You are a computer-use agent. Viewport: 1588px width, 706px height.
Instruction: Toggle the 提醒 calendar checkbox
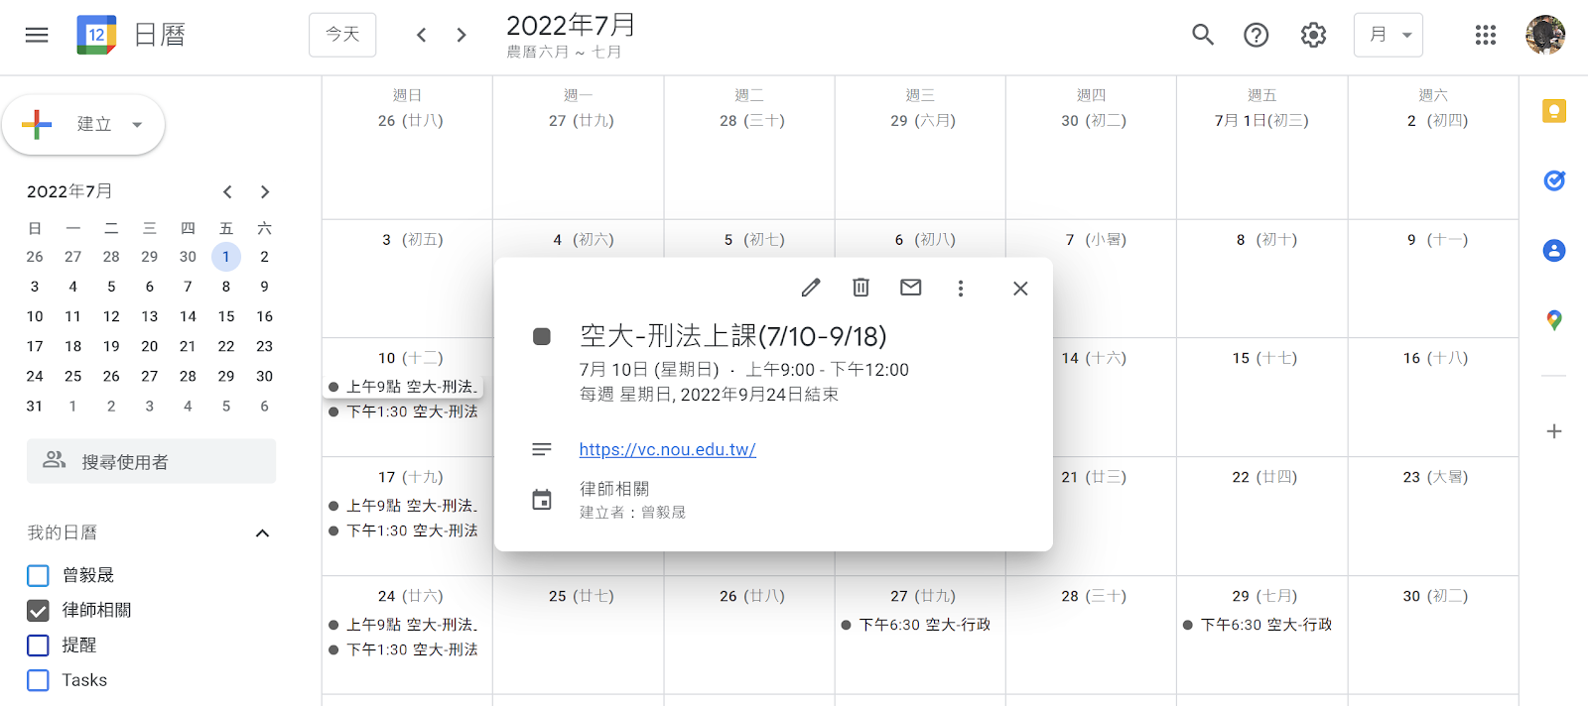click(x=39, y=646)
